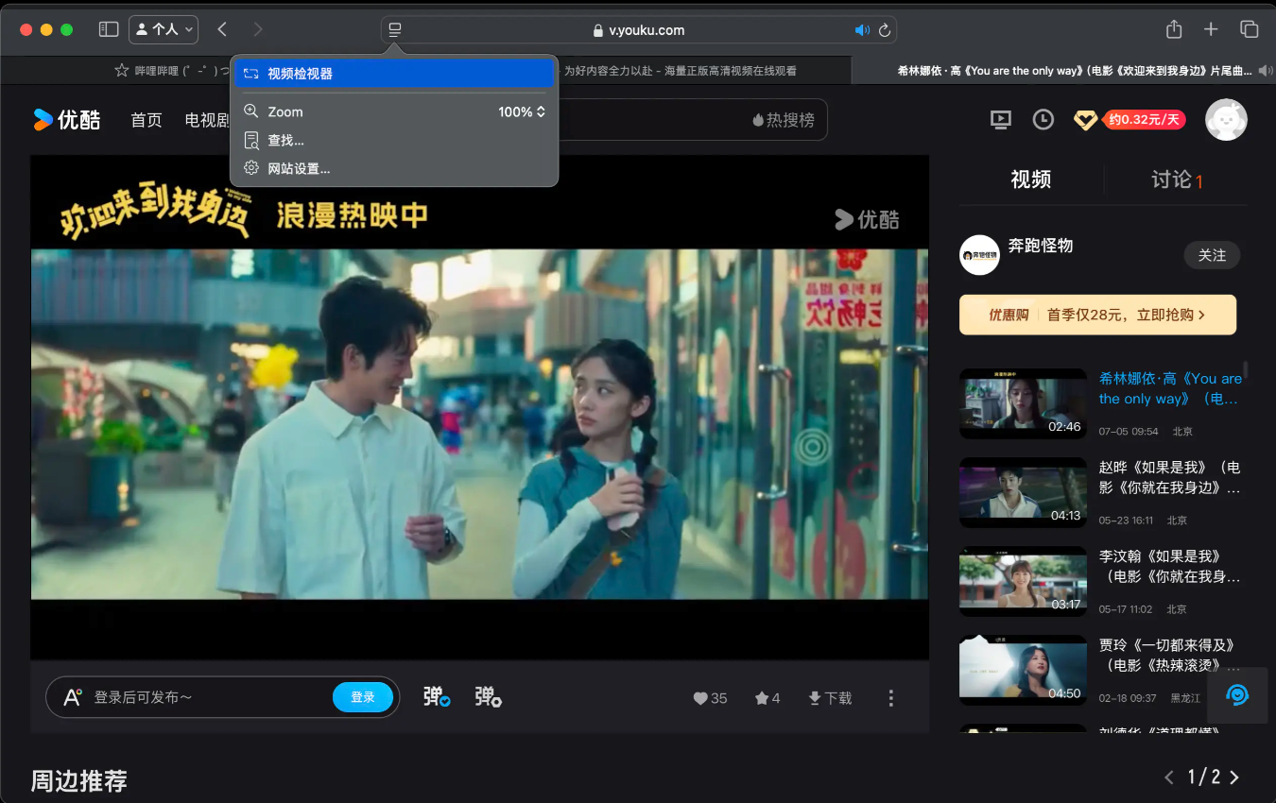
Task: Mute audio on the 希林娜依 tab speaker
Action: (1265, 70)
